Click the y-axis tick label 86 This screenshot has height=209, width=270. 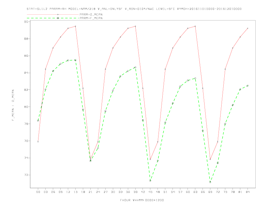26,56
